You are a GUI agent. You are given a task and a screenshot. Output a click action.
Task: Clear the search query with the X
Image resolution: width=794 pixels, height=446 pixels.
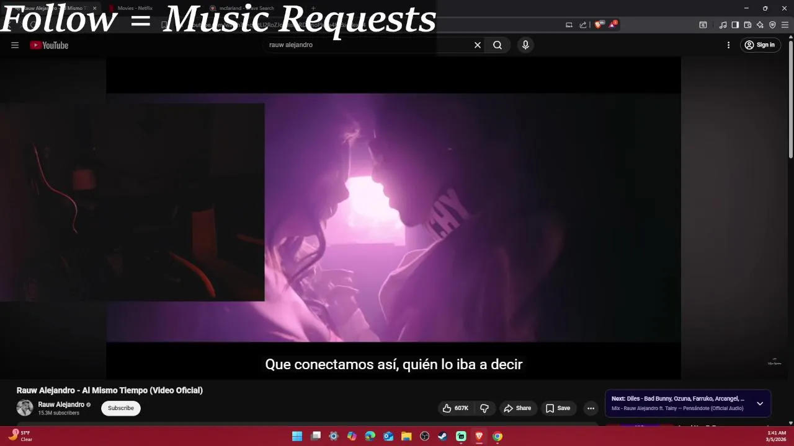click(478, 45)
